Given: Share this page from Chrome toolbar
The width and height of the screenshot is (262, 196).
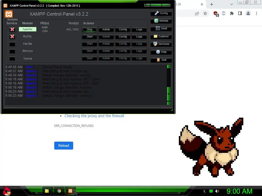Looking at the screenshot, I should pos(197,14).
